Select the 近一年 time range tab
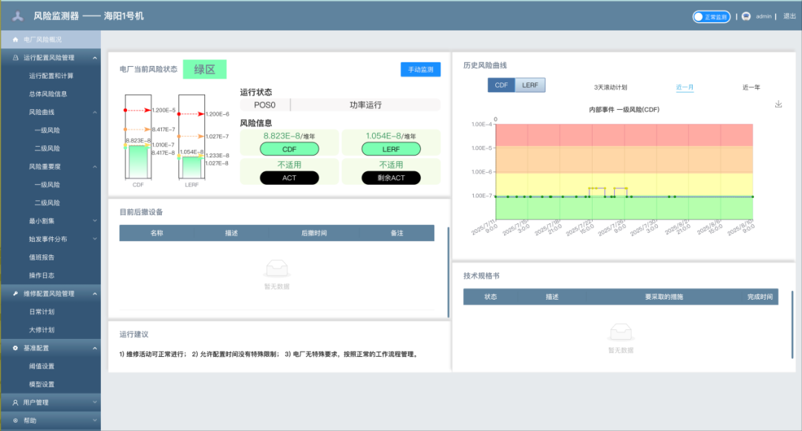The height and width of the screenshot is (431, 802). [x=751, y=88]
